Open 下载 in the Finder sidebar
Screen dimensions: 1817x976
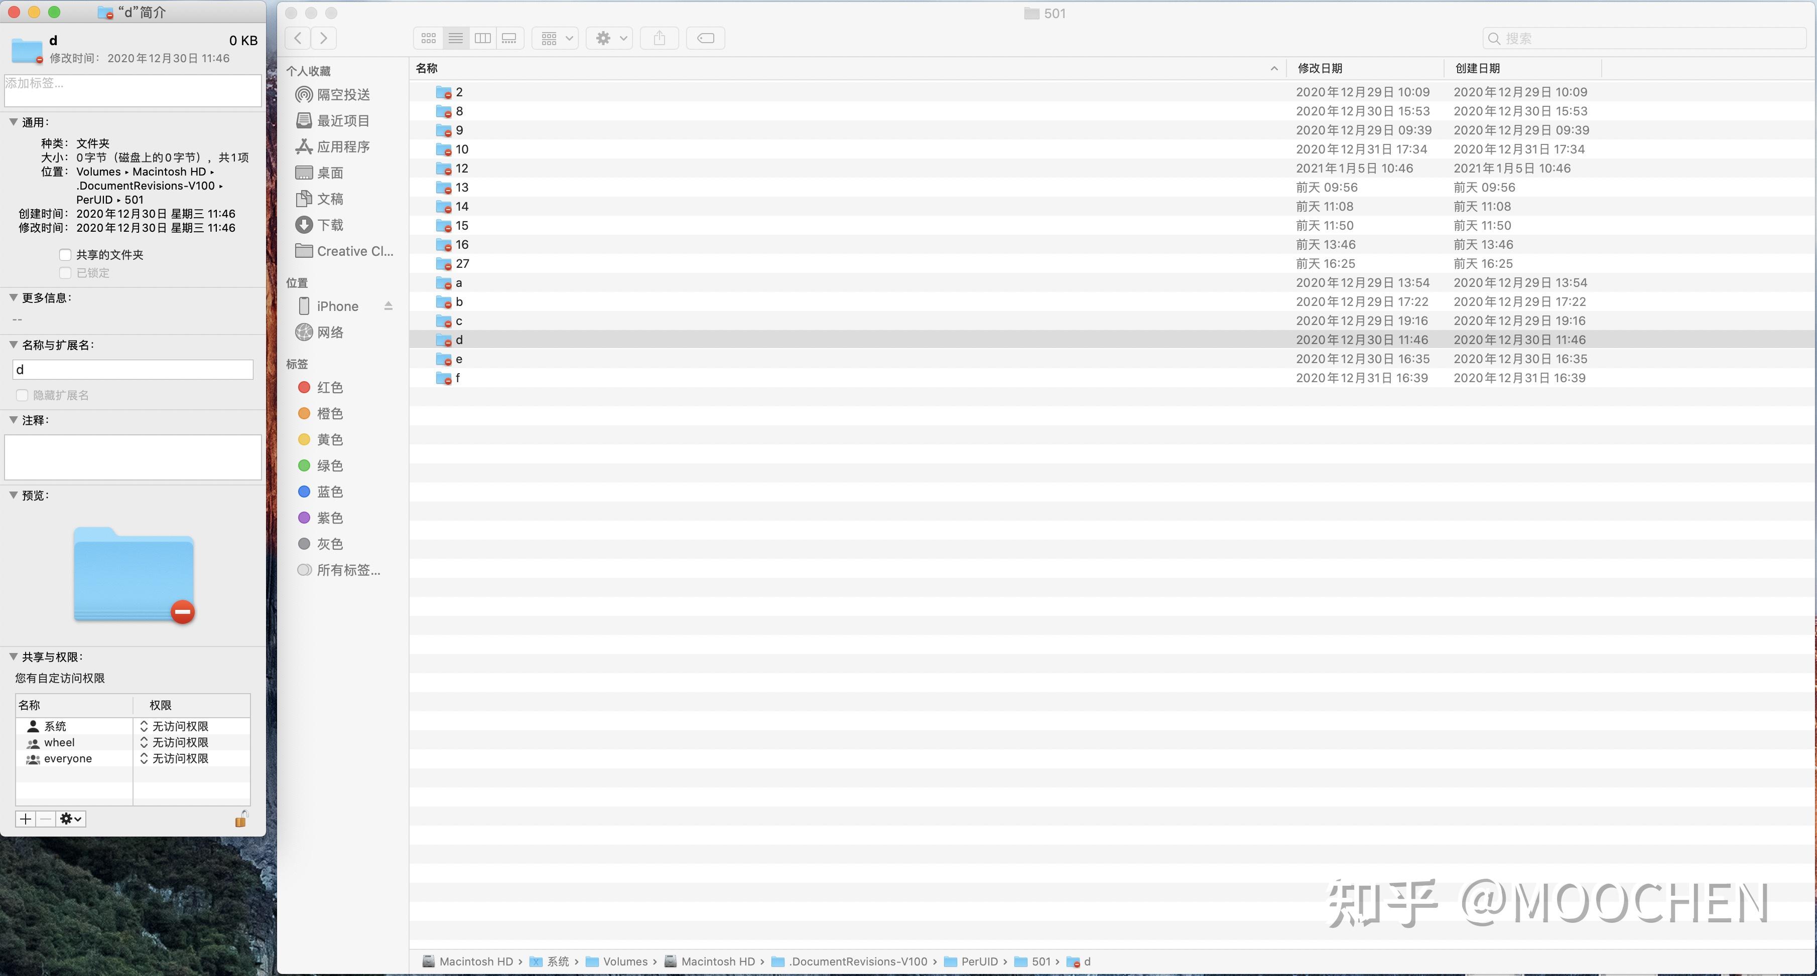tap(329, 225)
